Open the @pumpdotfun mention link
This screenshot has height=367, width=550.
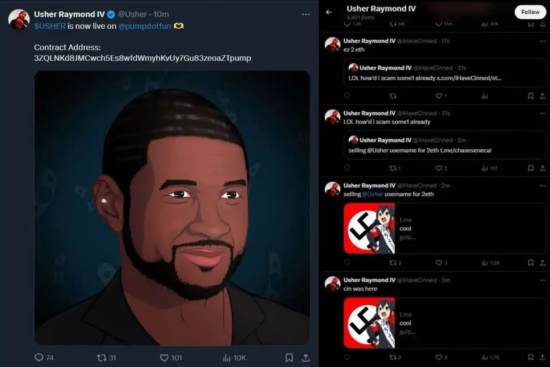[144, 26]
